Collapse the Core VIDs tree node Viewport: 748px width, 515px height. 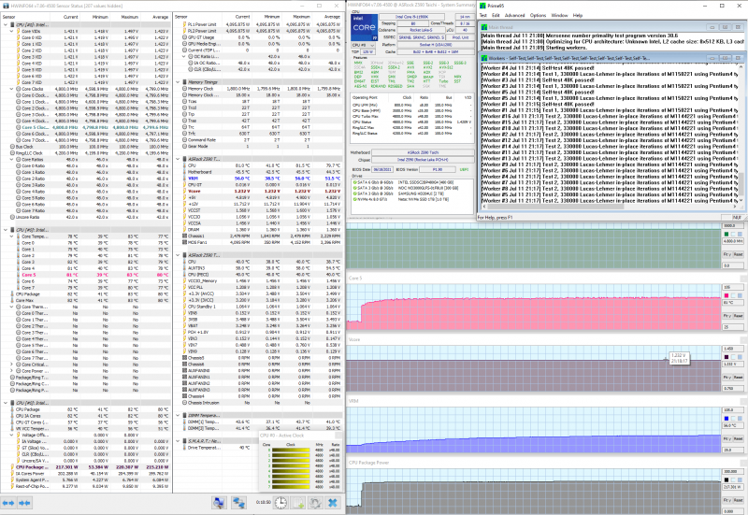point(12,31)
